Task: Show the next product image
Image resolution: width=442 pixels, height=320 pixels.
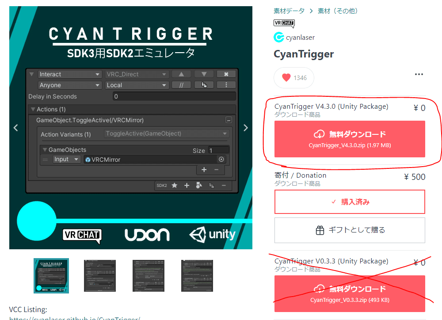Action: click(x=245, y=128)
